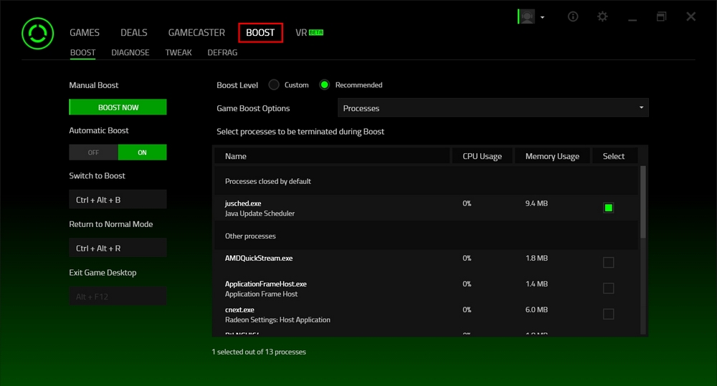Switch to the GAMECASTER tab

click(x=196, y=33)
